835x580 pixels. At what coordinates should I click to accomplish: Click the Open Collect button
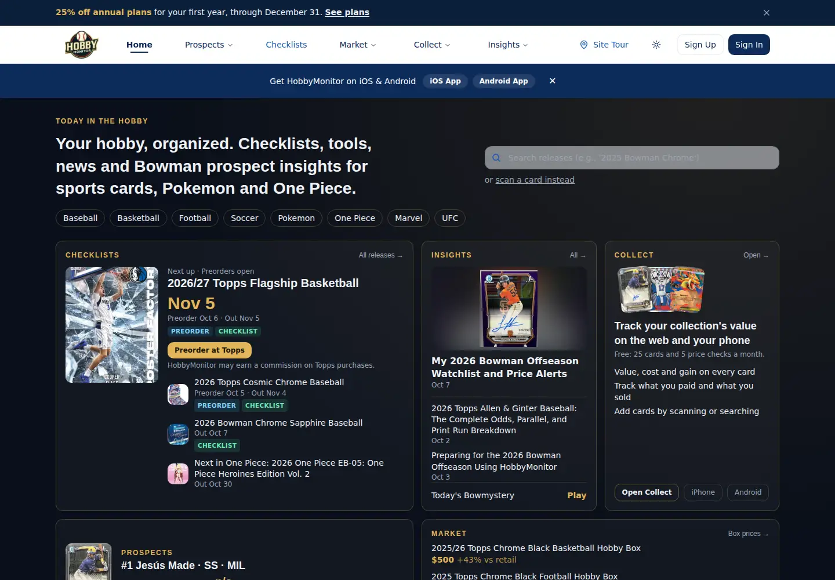coord(647,492)
